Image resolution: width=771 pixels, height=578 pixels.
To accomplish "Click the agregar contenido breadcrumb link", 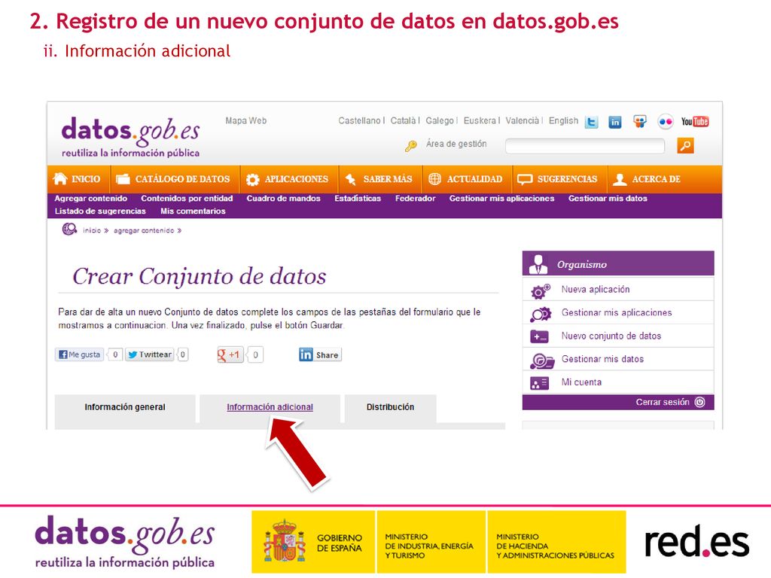I will (x=144, y=230).
